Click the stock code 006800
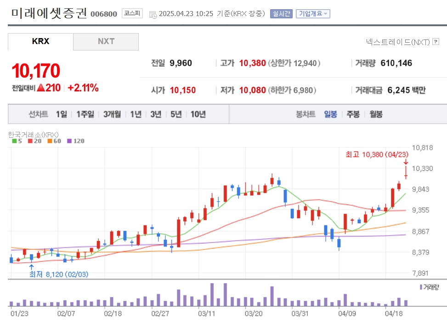This screenshot has height=327, width=447. [x=104, y=14]
